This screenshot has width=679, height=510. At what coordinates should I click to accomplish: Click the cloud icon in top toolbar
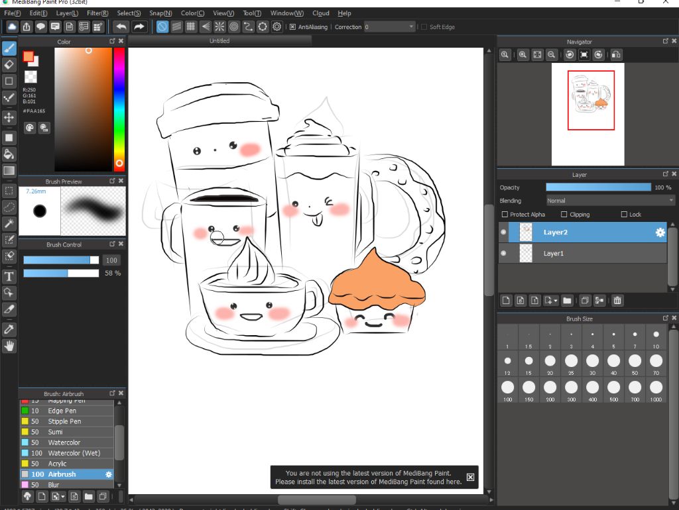(x=12, y=26)
